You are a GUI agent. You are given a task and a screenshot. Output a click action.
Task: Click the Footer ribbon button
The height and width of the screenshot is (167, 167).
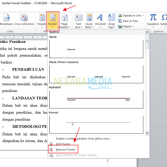pyautogui.click(x=52, y=21)
